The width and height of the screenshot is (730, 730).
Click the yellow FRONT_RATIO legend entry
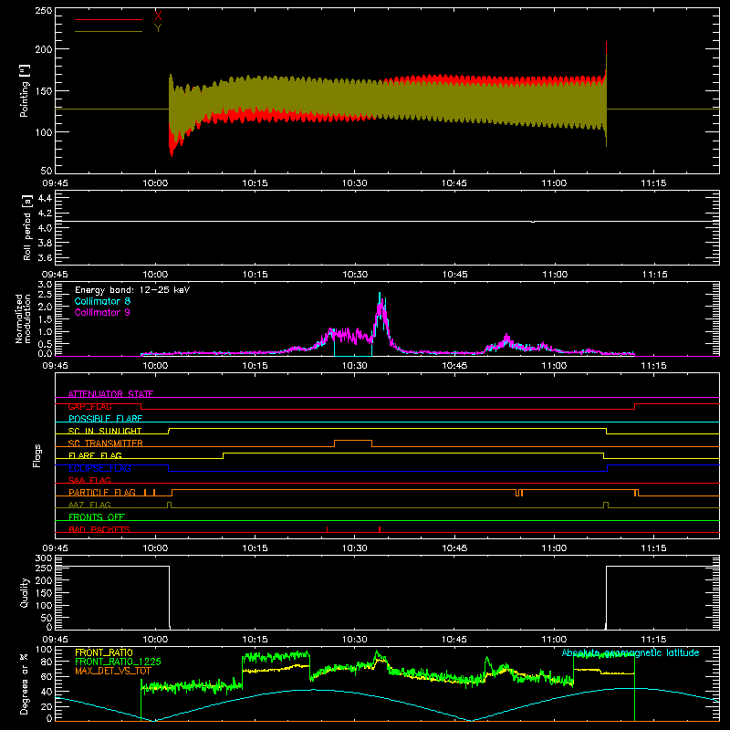[104, 652]
